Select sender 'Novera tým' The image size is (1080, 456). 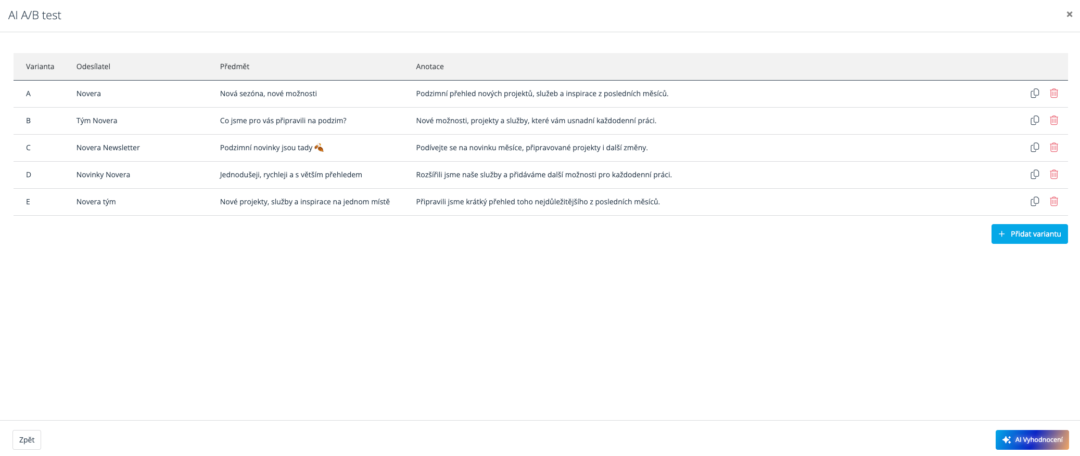pyautogui.click(x=96, y=202)
